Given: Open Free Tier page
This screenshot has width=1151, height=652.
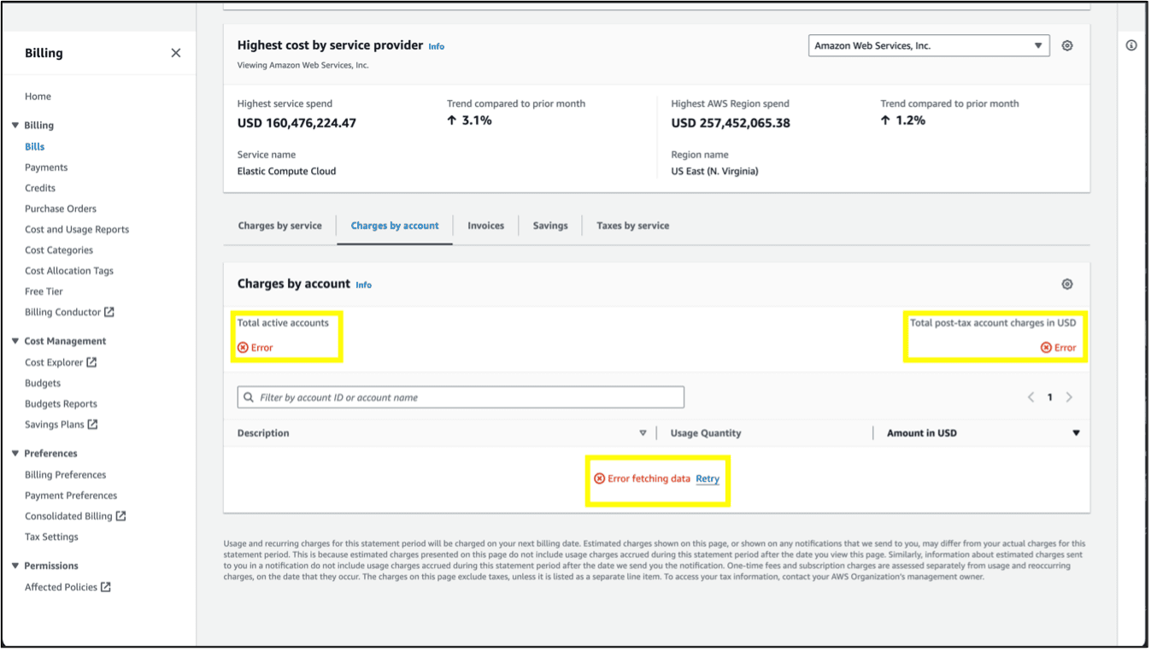Looking at the screenshot, I should pos(44,291).
